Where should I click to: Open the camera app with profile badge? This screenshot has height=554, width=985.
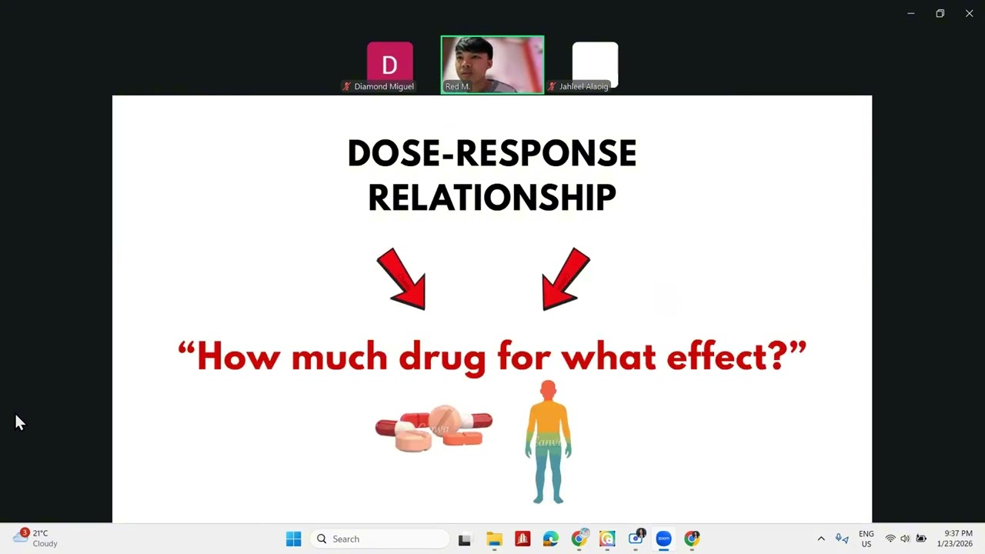[636, 538]
